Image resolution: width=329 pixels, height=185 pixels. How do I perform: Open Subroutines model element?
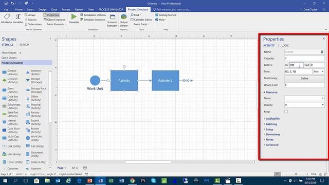(33, 24)
